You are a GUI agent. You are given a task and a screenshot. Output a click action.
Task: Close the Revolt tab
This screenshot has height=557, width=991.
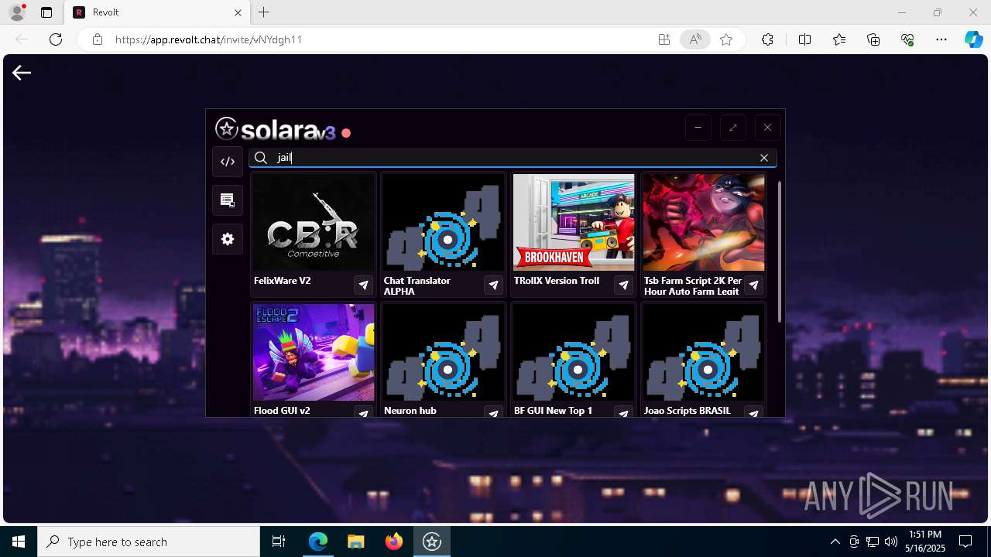pyautogui.click(x=238, y=12)
